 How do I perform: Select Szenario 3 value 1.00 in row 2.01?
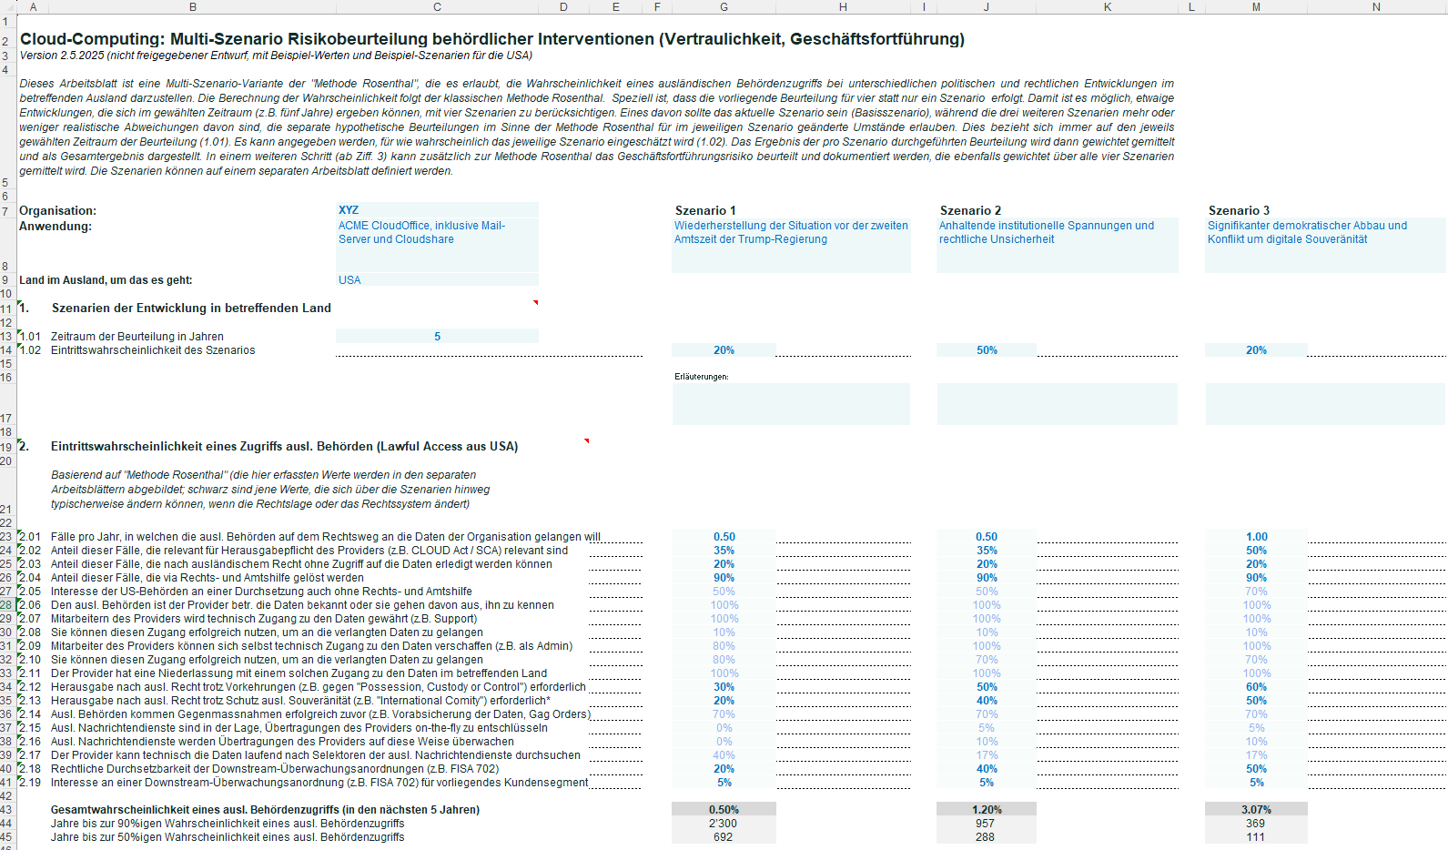(x=1256, y=537)
